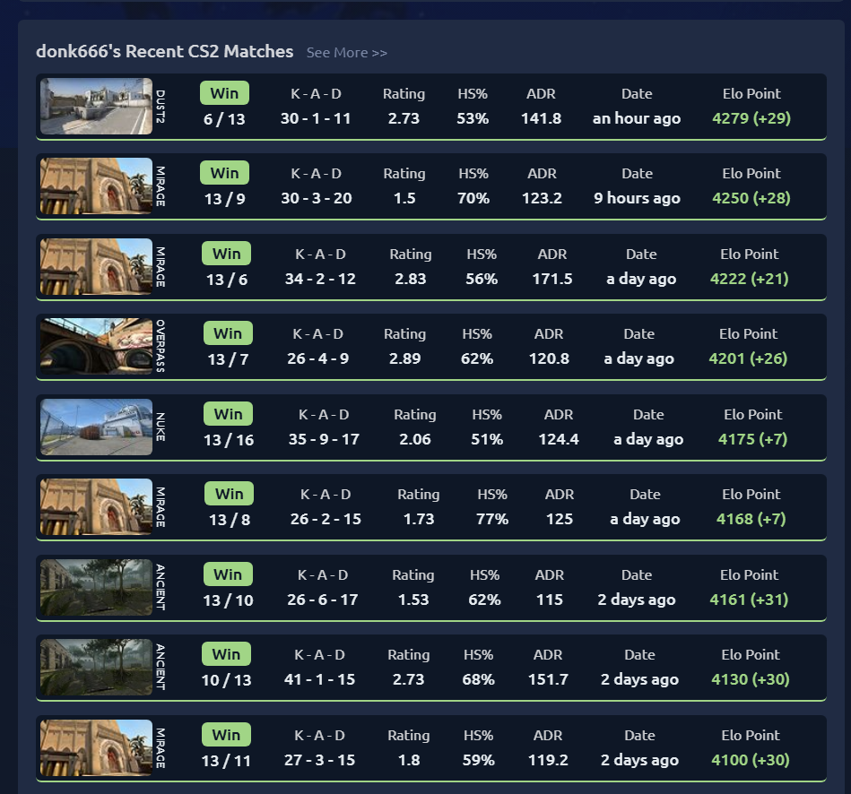The image size is (851, 794).
Task: Select the headshot percentage 68%
Action: [478, 679]
